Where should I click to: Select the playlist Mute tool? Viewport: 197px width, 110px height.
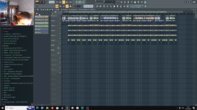point(48,9)
